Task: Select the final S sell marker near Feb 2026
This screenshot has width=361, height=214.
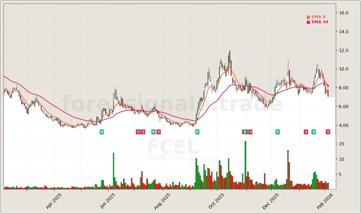Action: click(x=328, y=131)
